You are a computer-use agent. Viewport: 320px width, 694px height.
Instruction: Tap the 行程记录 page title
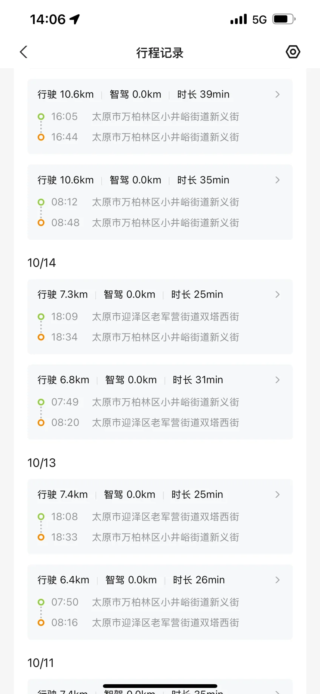[160, 53]
